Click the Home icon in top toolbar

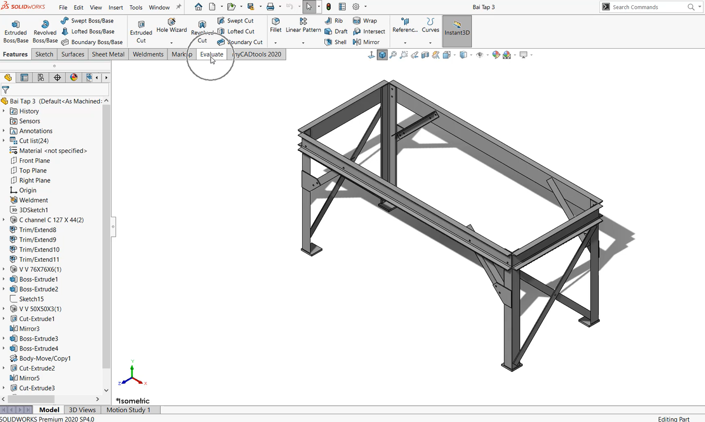[199, 7]
